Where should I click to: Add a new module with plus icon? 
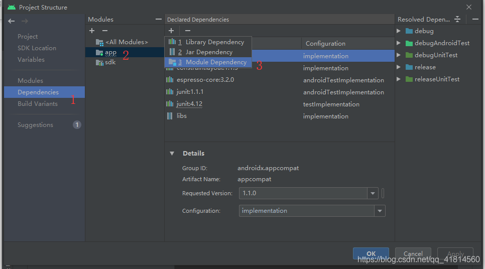tap(92, 31)
